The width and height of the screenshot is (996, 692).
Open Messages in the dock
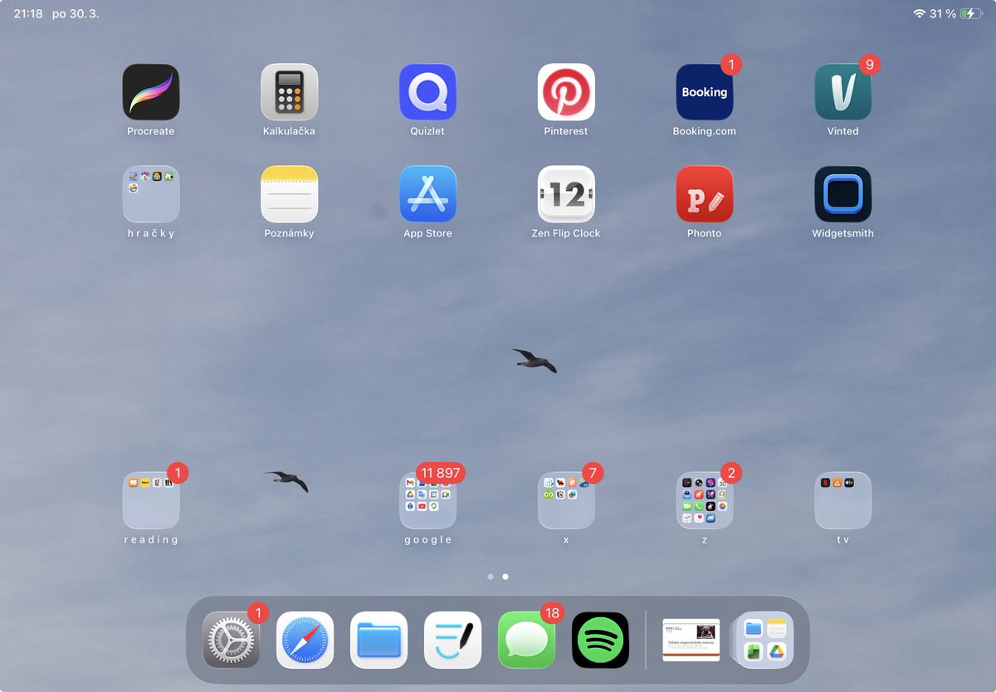coord(526,640)
